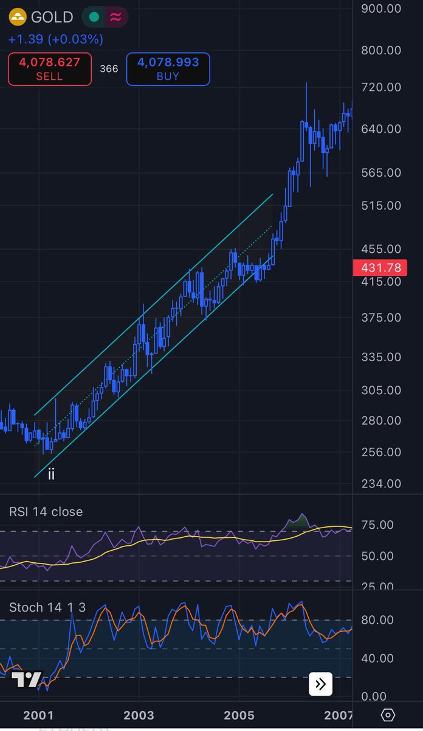Tap the 305.00 price axis label
The image size is (423, 731).
point(380,390)
